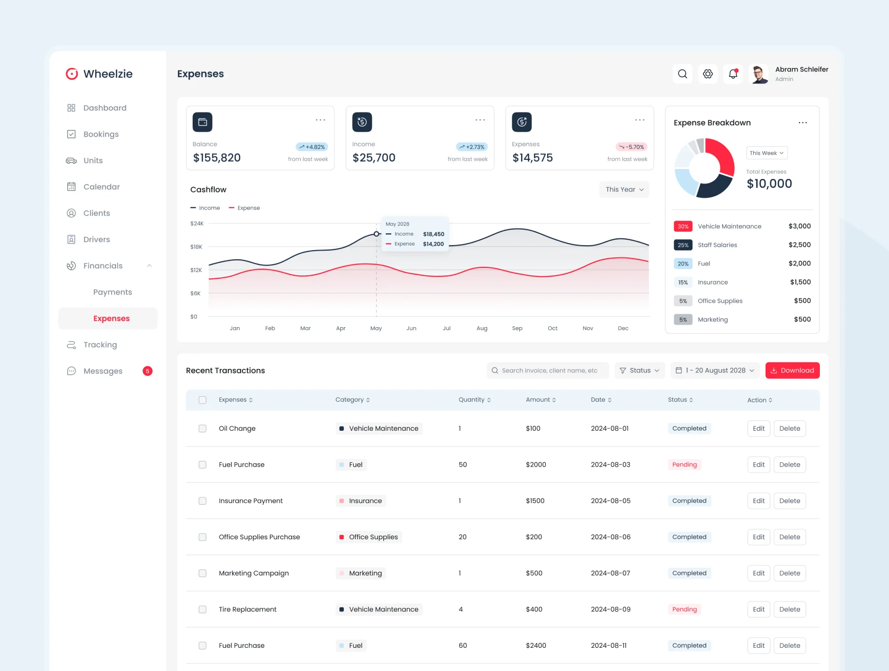889x671 pixels.
Task: Check the Marketing Campaign row checkbox
Action: (202, 573)
